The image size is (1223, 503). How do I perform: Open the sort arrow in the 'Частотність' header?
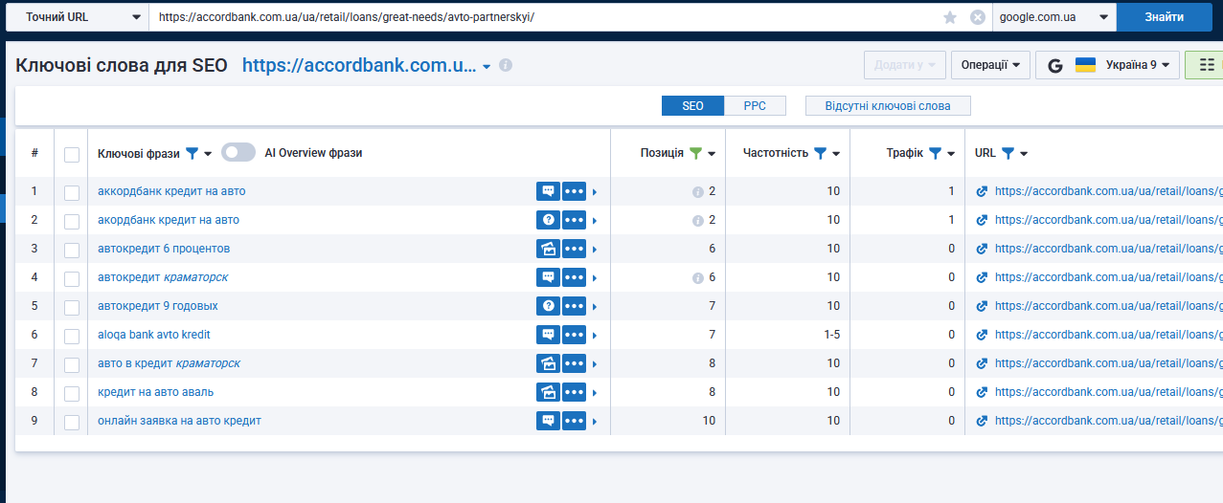836,154
